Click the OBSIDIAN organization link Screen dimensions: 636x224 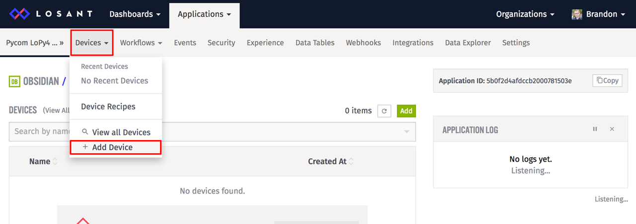(41, 81)
